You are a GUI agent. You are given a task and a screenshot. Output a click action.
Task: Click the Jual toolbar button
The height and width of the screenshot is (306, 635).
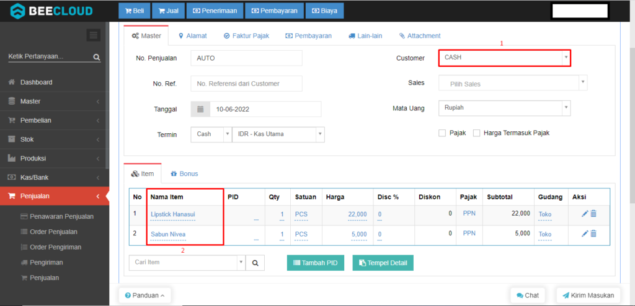click(169, 11)
